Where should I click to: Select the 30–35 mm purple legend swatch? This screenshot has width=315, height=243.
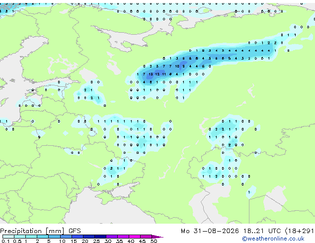point(112,237)
